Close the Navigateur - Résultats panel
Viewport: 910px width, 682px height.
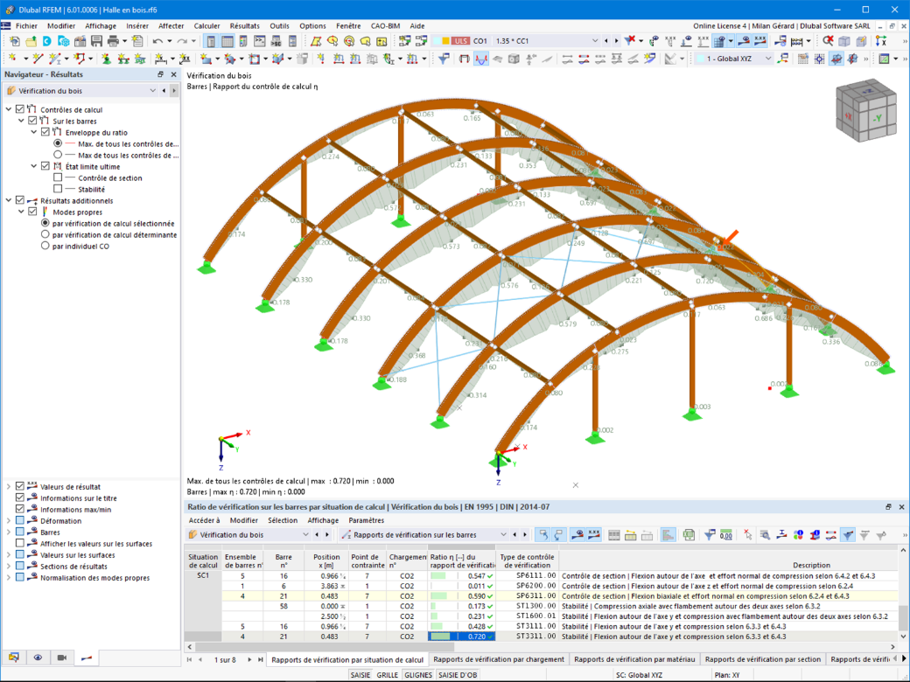coord(173,74)
